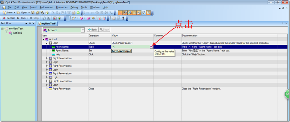Toggle the Data Table grid pane button
290x122 pixels.
[x=134, y=13]
